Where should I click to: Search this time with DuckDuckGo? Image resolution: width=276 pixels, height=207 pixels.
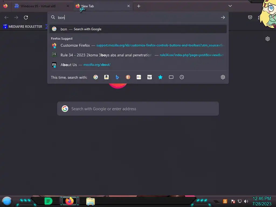128,77
